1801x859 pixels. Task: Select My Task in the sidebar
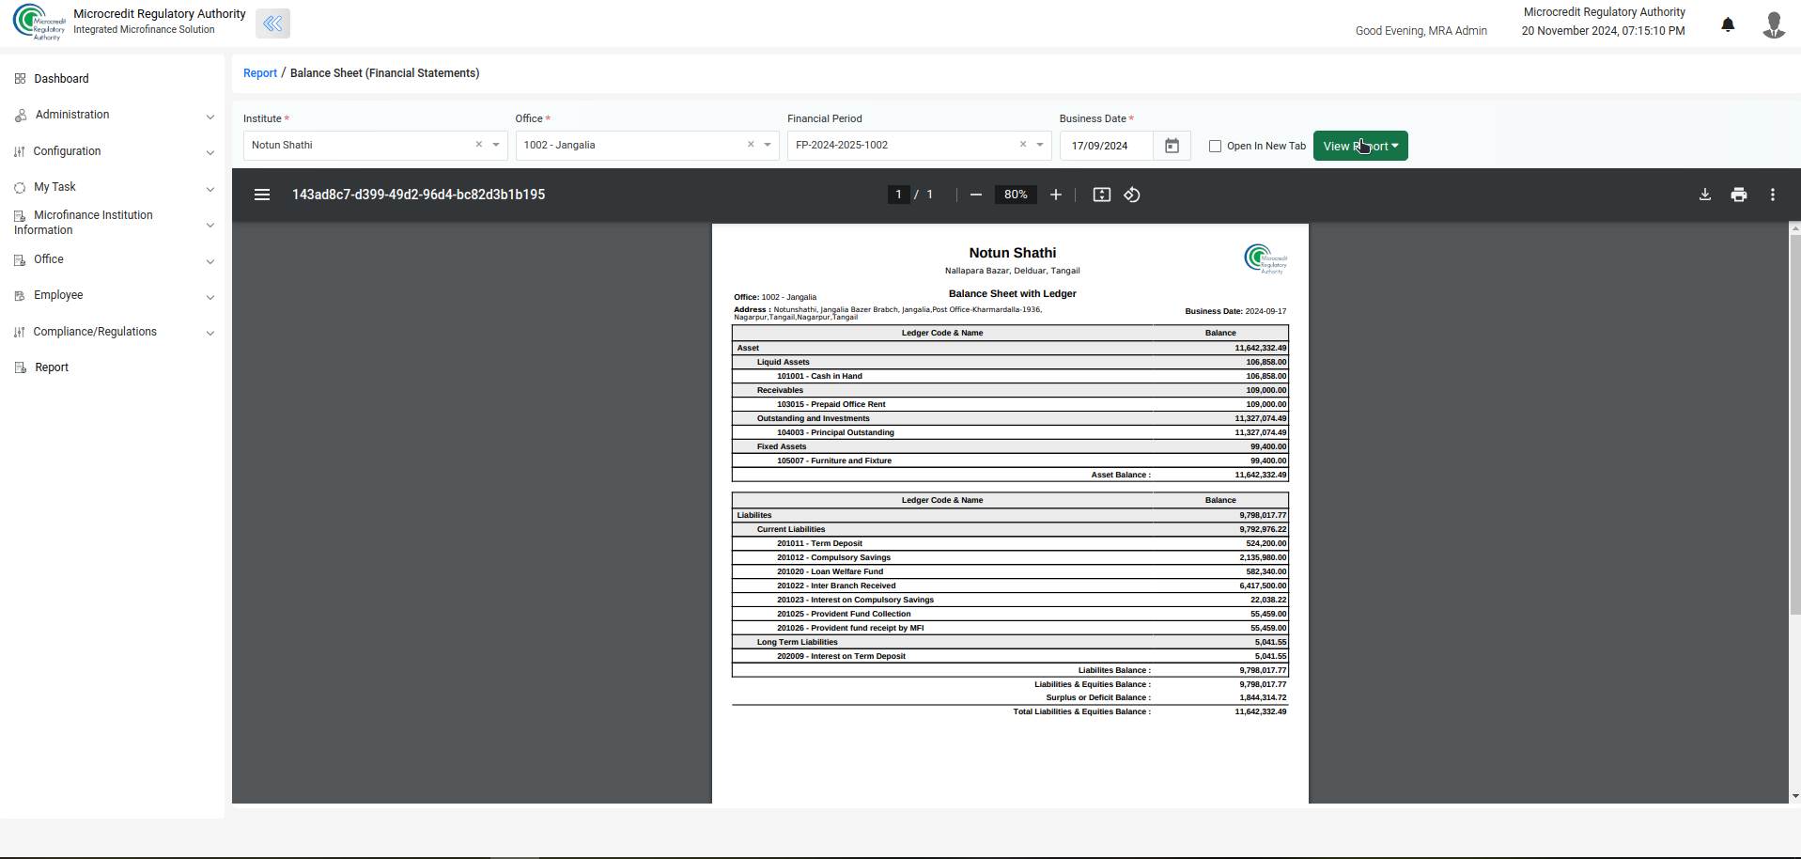(54, 187)
